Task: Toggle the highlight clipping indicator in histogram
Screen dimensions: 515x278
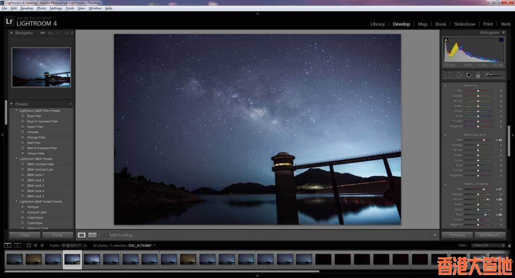Action: click(x=501, y=40)
